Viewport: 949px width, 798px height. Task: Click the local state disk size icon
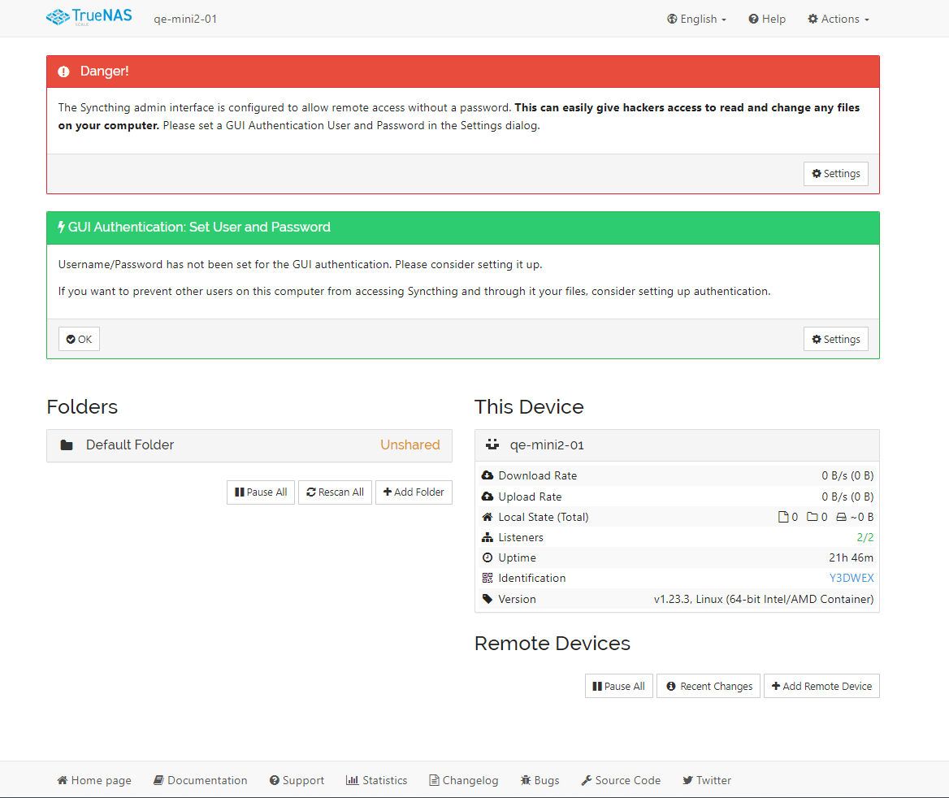(x=841, y=517)
